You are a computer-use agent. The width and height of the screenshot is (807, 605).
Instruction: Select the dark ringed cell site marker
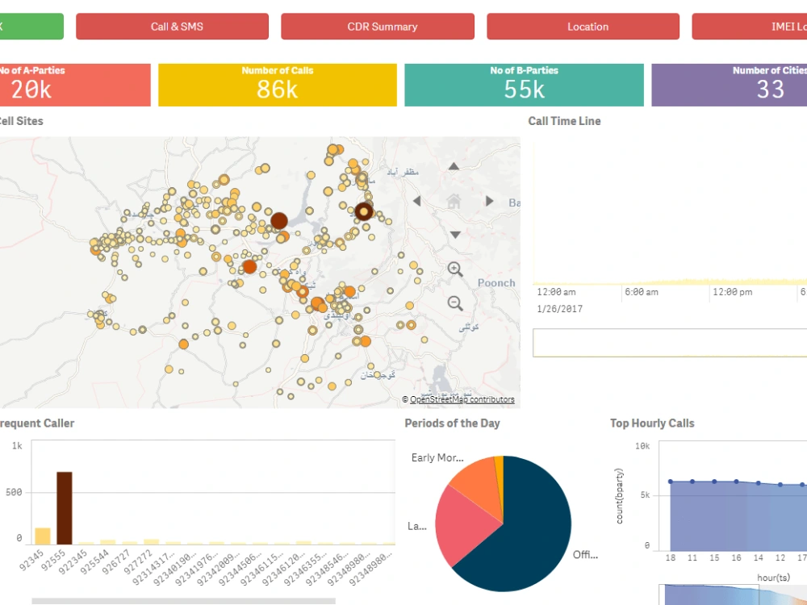364,211
